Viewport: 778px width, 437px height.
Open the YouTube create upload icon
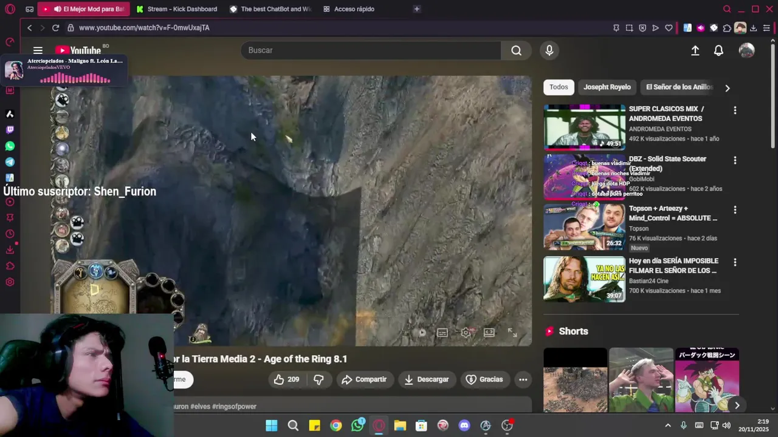coord(695,51)
